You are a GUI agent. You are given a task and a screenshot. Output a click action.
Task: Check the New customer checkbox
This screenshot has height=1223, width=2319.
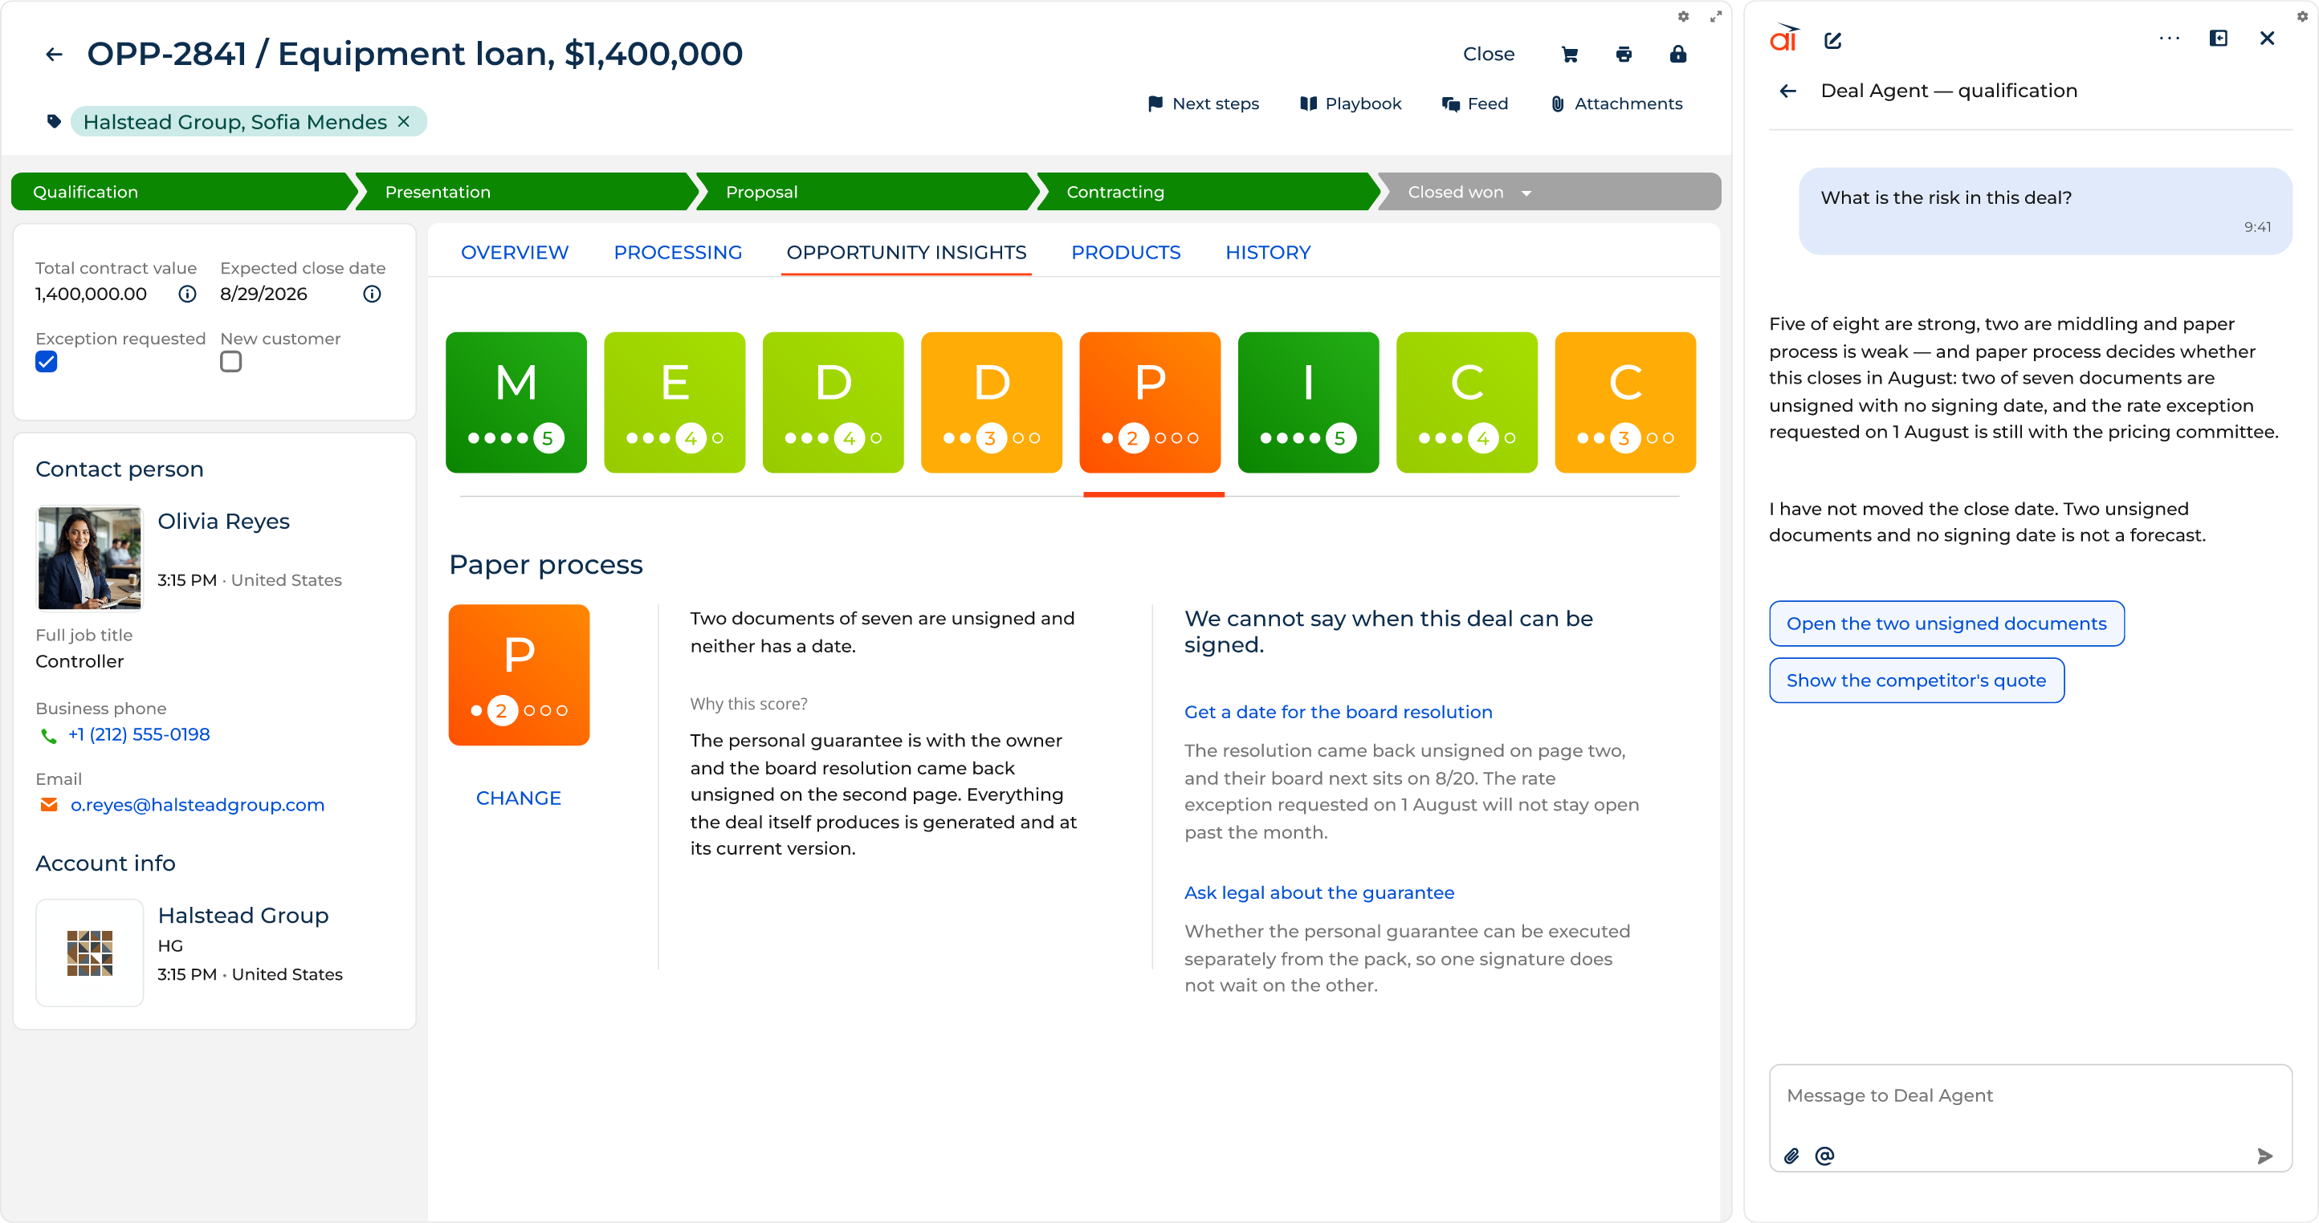(231, 362)
